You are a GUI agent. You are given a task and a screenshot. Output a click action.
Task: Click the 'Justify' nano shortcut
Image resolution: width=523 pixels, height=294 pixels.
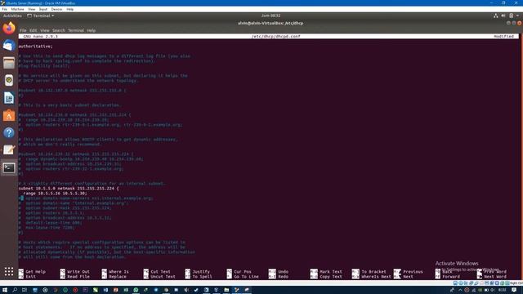pyautogui.click(x=198, y=272)
